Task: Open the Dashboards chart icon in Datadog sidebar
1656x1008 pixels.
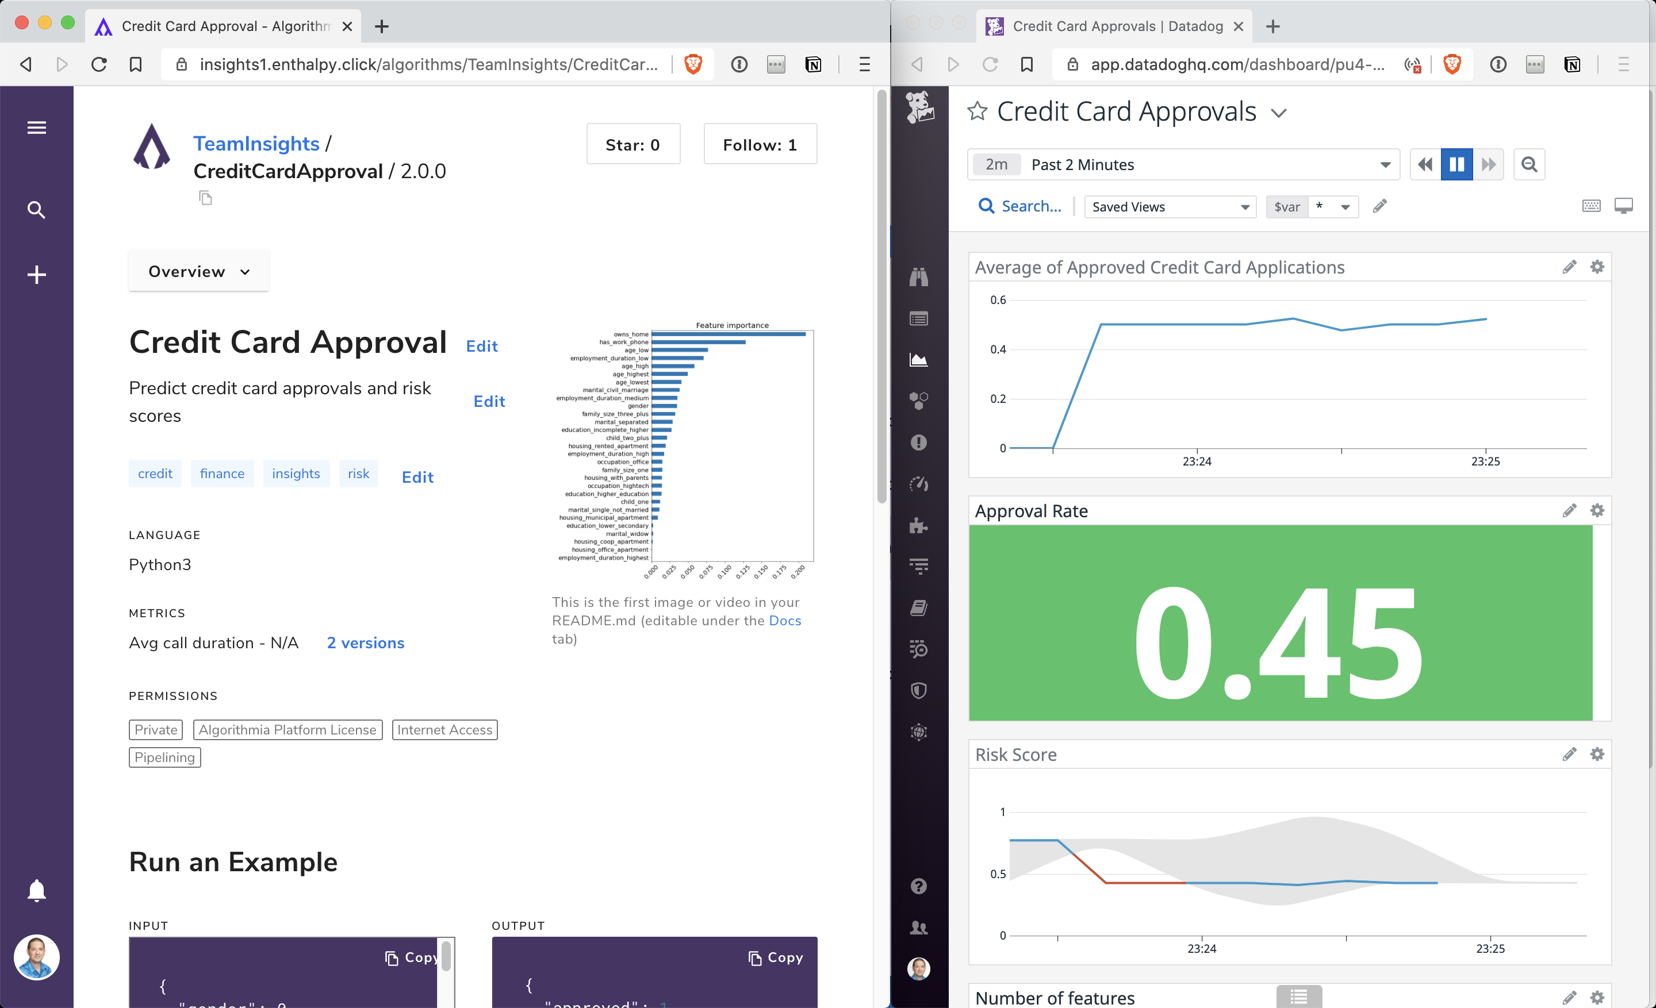Action: tap(919, 360)
